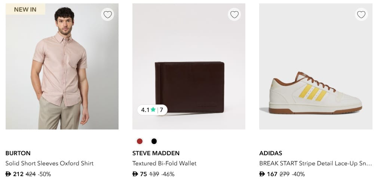Click the 212 price of Burton shirt
Screen dimensions: 380x181
pyautogui.click(x=18, y=174)
